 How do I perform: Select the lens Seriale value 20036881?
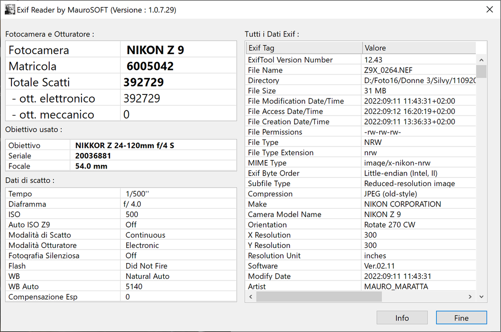pyautogui.click(x=93, y=156)
